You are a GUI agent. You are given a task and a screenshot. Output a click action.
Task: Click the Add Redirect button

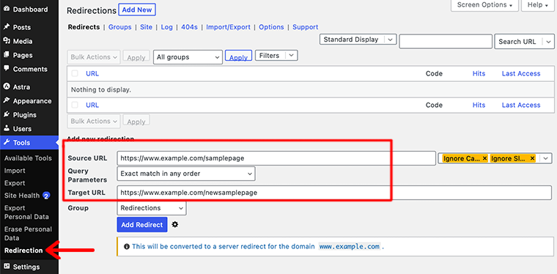tap(142, 225)
